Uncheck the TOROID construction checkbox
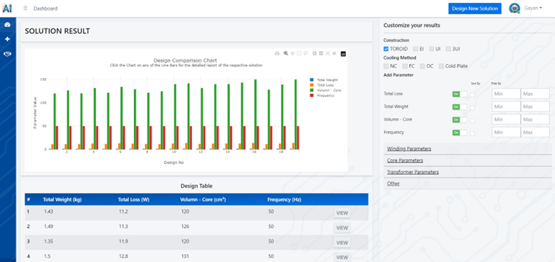 (386, 49)
